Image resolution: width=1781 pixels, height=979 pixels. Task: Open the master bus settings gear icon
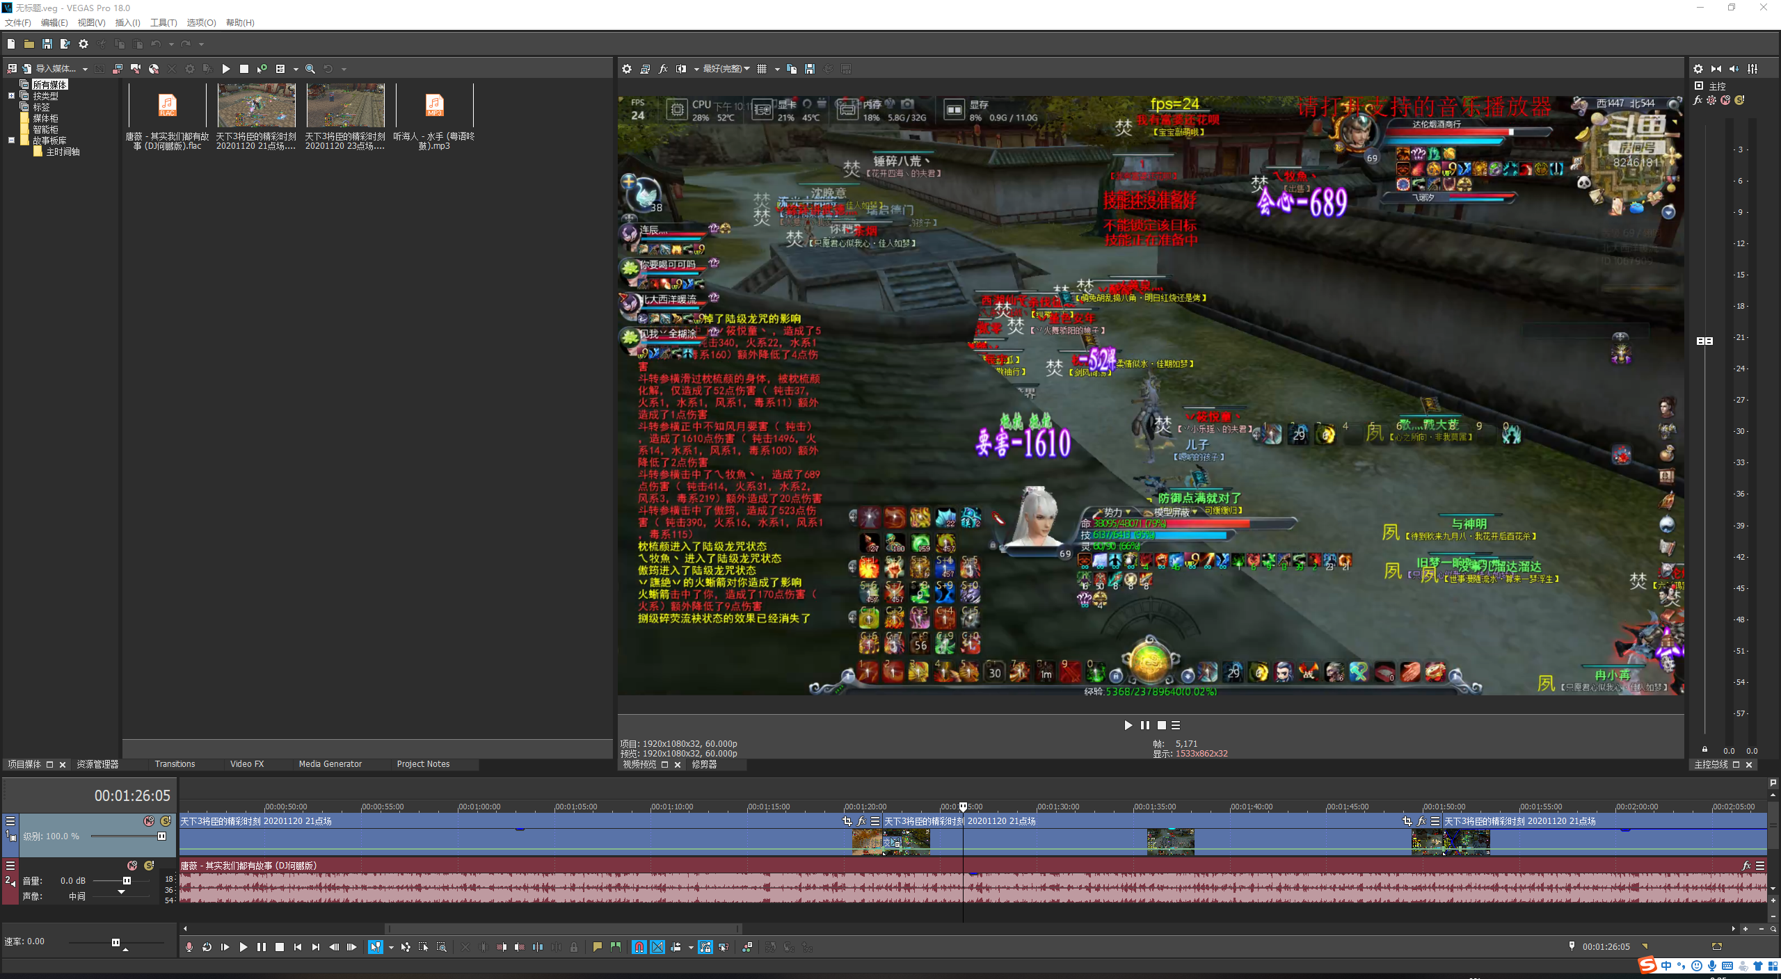point(1698,69)
